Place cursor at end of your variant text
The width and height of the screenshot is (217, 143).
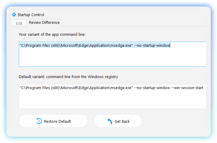170,46
